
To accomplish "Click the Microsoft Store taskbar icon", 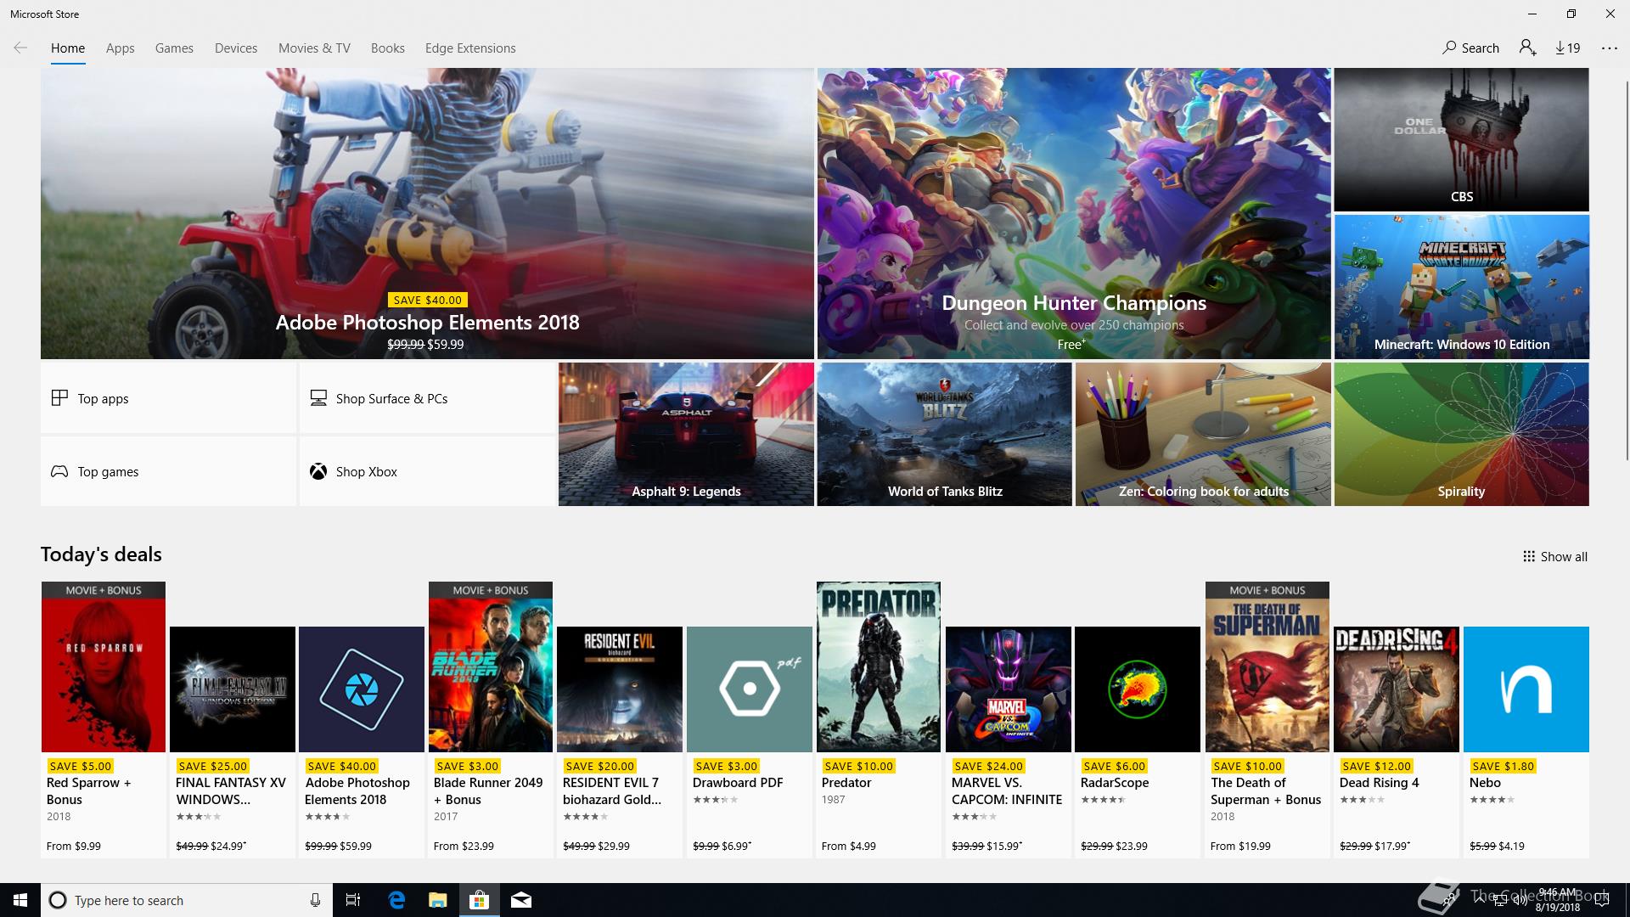I will tap(479, 900).
